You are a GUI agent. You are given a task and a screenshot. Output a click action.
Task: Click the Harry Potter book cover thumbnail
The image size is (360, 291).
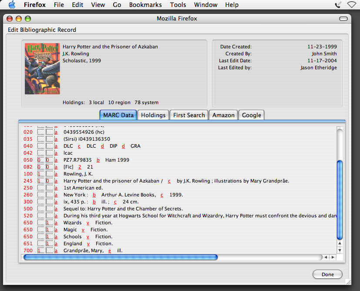tap(42, 69)
